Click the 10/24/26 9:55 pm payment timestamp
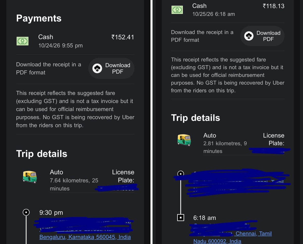Screen dimensions: 303x244 click(60, 46)
